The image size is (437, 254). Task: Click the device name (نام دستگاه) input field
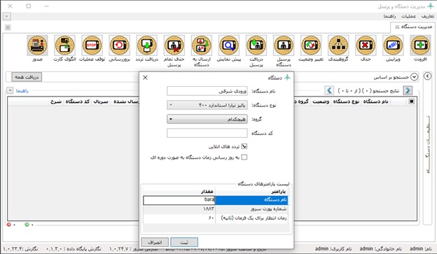[x=207, y=91]
